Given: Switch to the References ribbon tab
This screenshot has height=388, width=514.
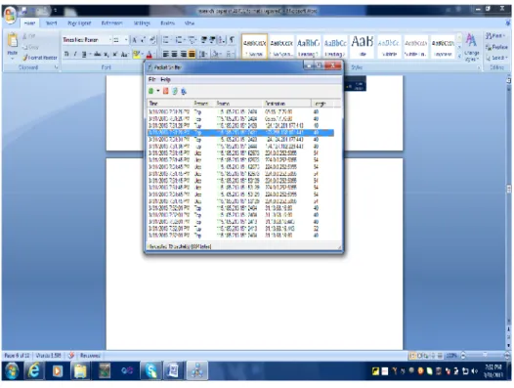Looking at the screenshot, I should [x=111, y=23].
